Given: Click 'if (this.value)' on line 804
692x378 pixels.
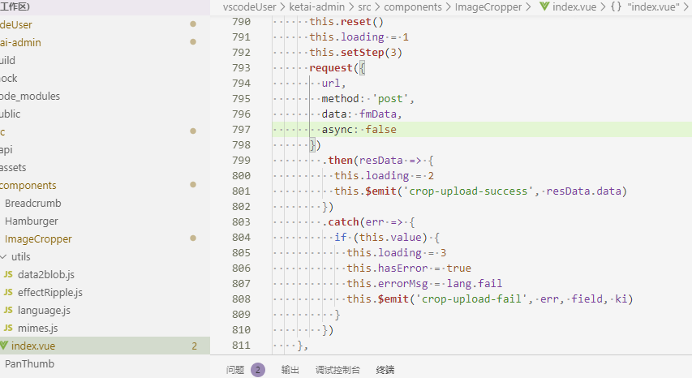Looking at the screenshot, I should (380, 238).
